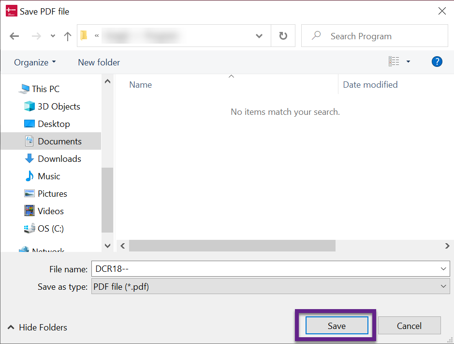Screen dimensions: 454x344
Task: Refresh the current folder view
Action: point(283,35)
